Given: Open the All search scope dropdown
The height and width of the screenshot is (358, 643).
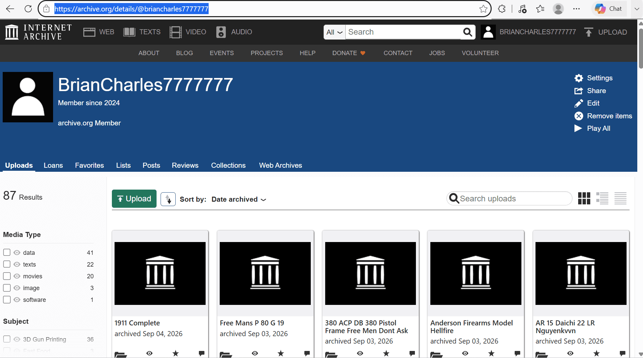Looking at the screenshot, I should tap(335, 32).
